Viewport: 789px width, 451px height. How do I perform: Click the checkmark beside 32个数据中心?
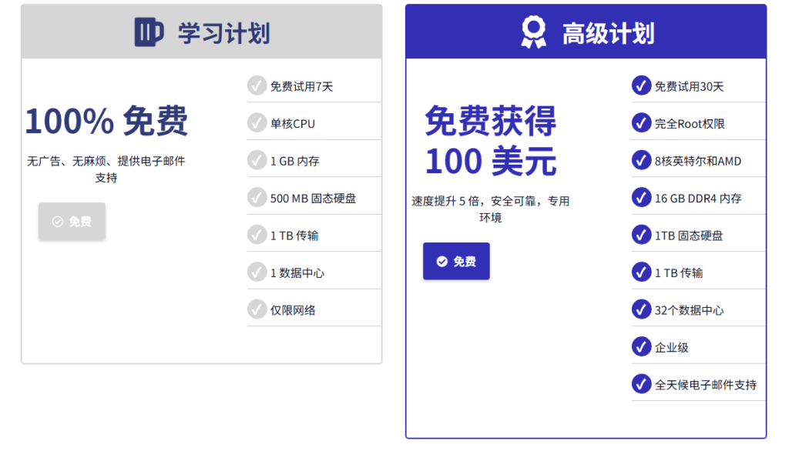point(641,309)
